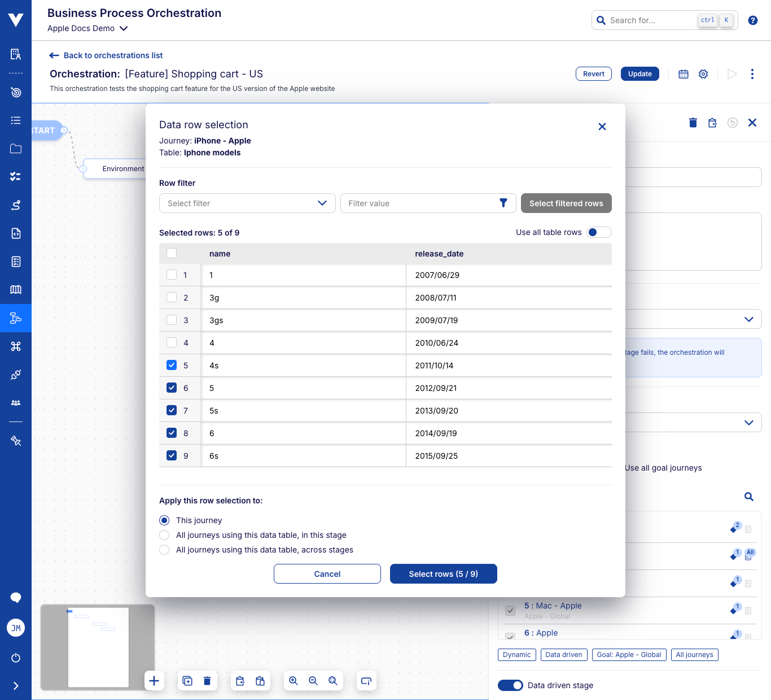Disable the Data driven stage switch
The height and width of the screenshot is (700, 771).
click(510, 685)
